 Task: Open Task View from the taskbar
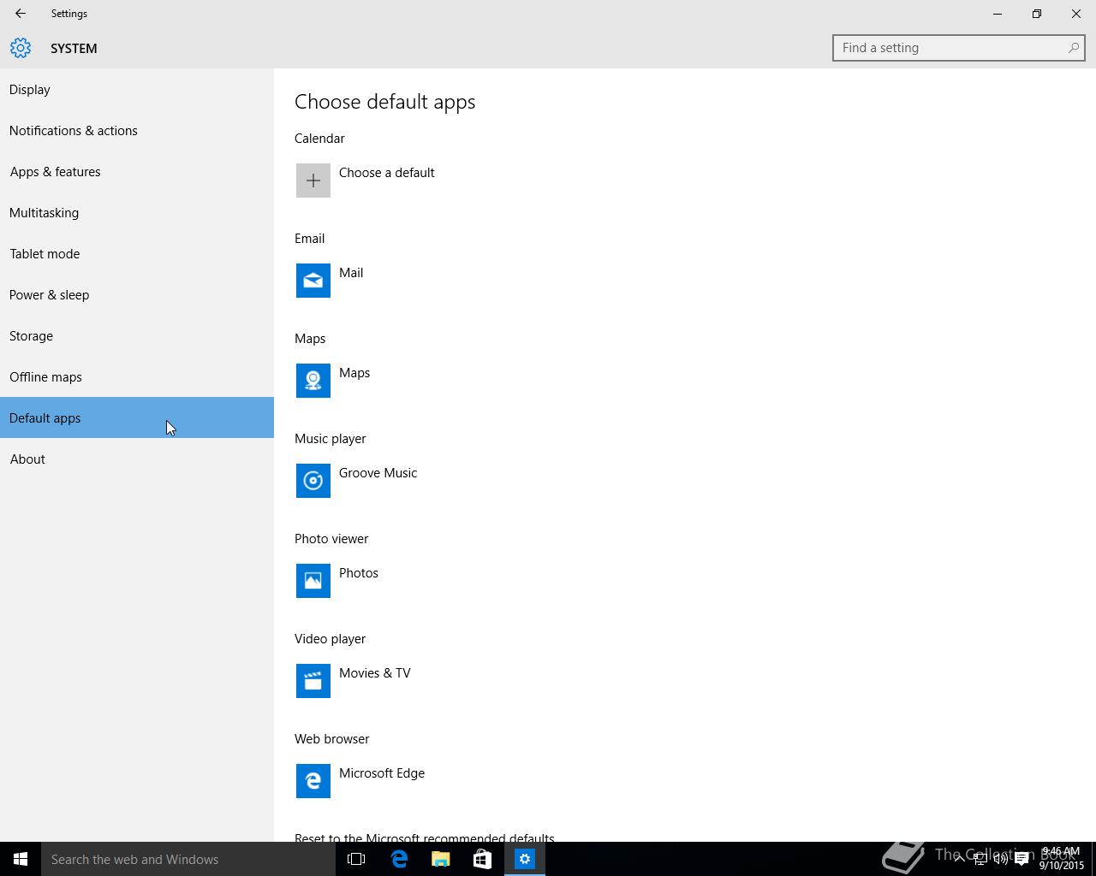coord(356,859)
